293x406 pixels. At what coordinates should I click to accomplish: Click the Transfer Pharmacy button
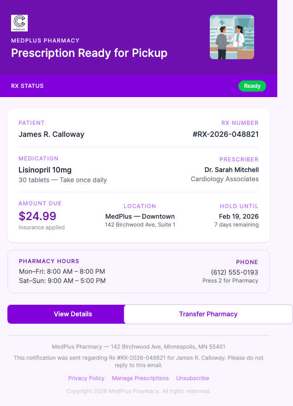point(208,314)
